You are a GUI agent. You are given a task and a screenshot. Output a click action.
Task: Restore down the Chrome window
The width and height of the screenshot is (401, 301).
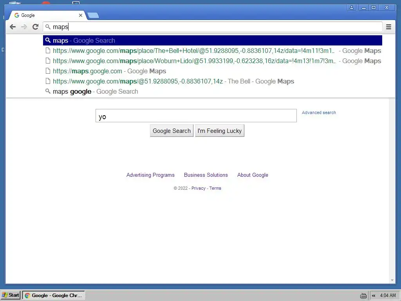(x=374, y=8)
